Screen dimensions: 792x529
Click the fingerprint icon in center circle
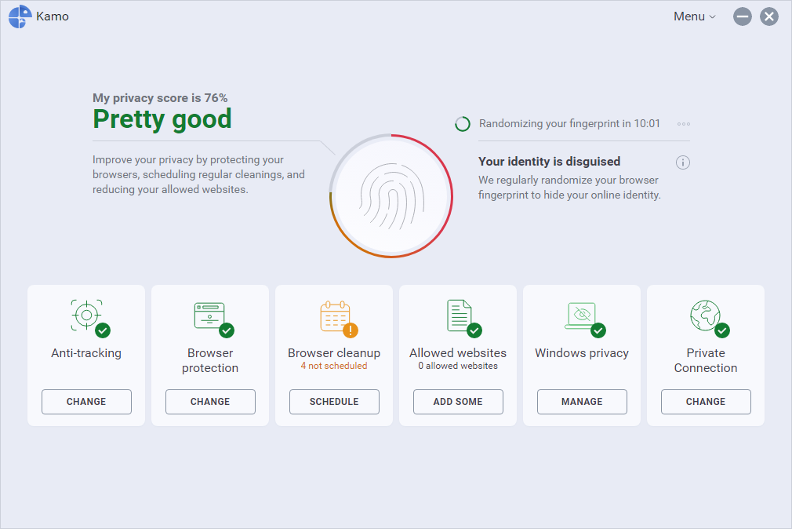tap(391, 195)
